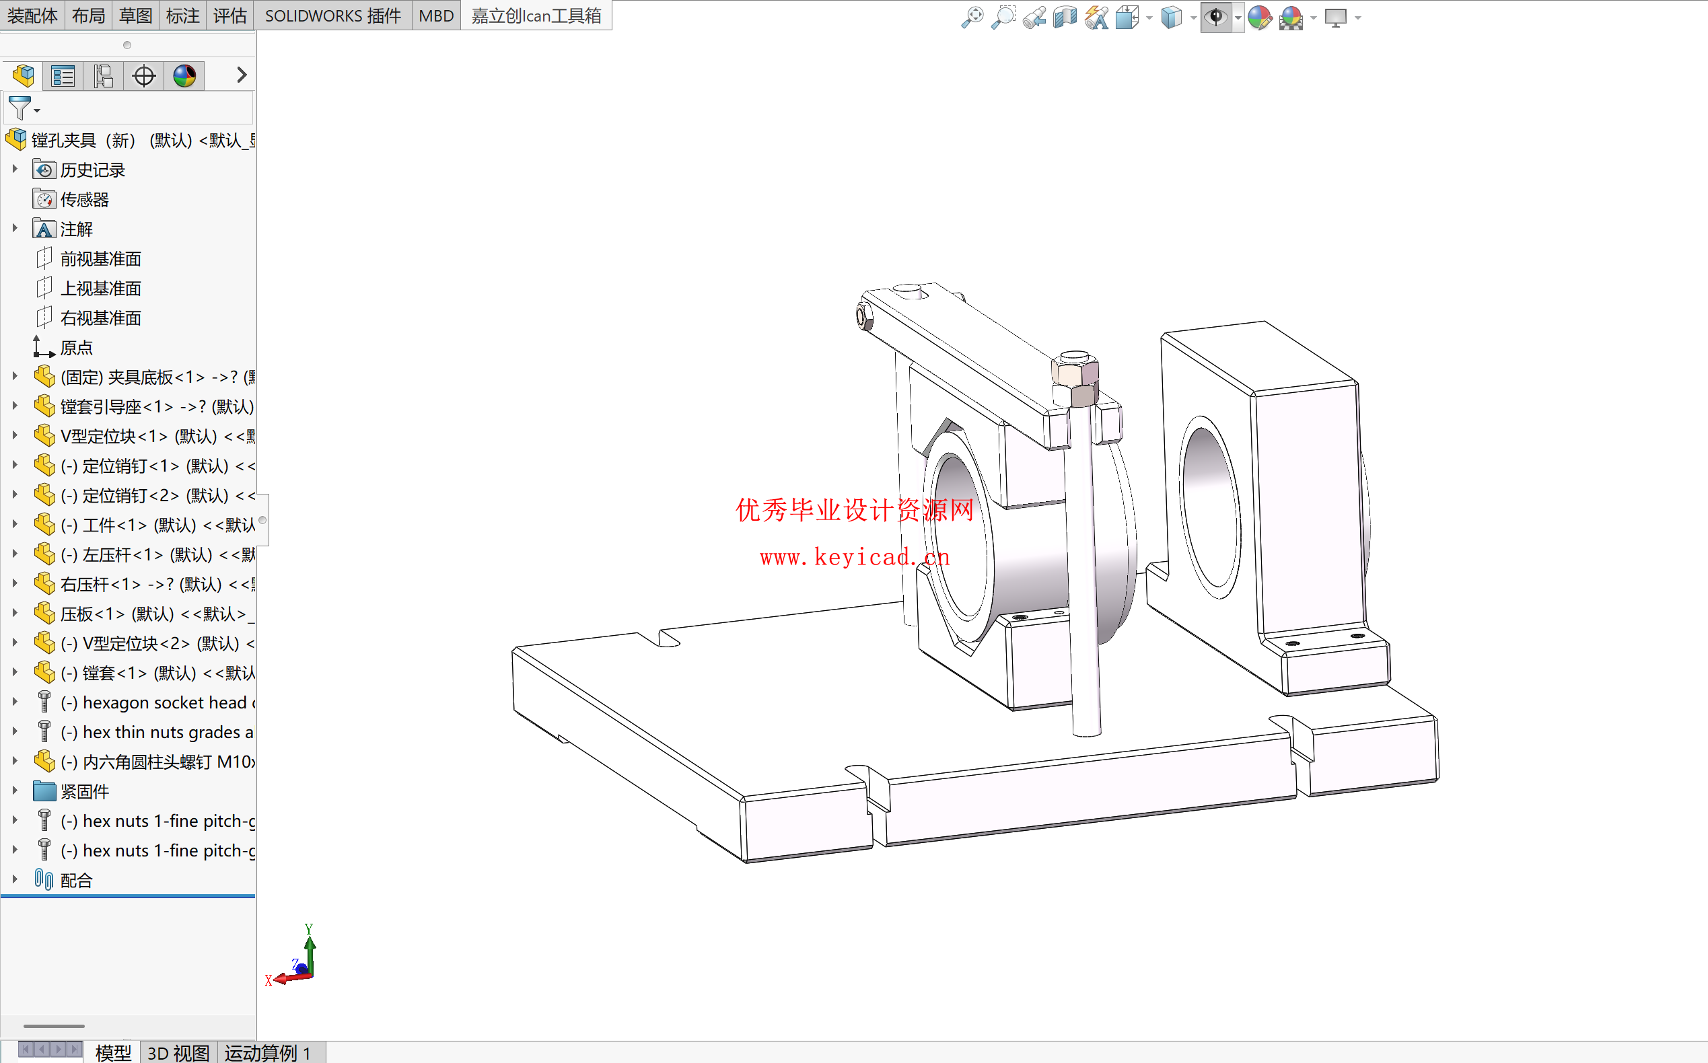1708x1063 pixels.
Task: Open the SOLIDWORKS 插件 tab
Action: (332, 15)
